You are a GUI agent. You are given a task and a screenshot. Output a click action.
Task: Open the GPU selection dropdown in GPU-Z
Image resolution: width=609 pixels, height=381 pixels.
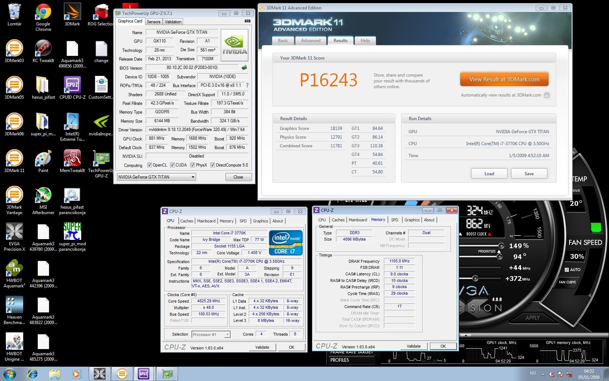(157, 177)
